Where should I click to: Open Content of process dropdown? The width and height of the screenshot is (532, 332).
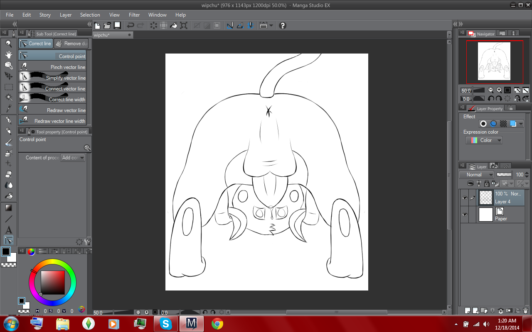point(73,158)
